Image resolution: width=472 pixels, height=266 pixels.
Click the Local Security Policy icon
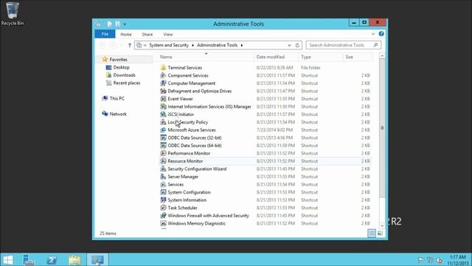click(163, 122)
